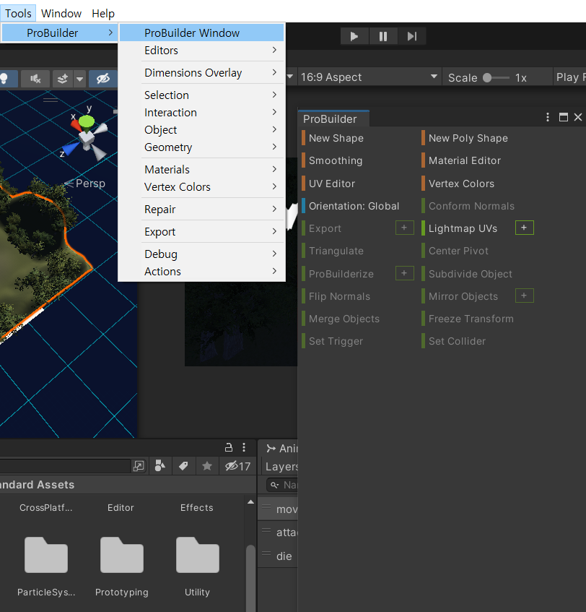Expand the Repair submenu
The height and width of the screenshot is (612, 586).
coord(201,210)
